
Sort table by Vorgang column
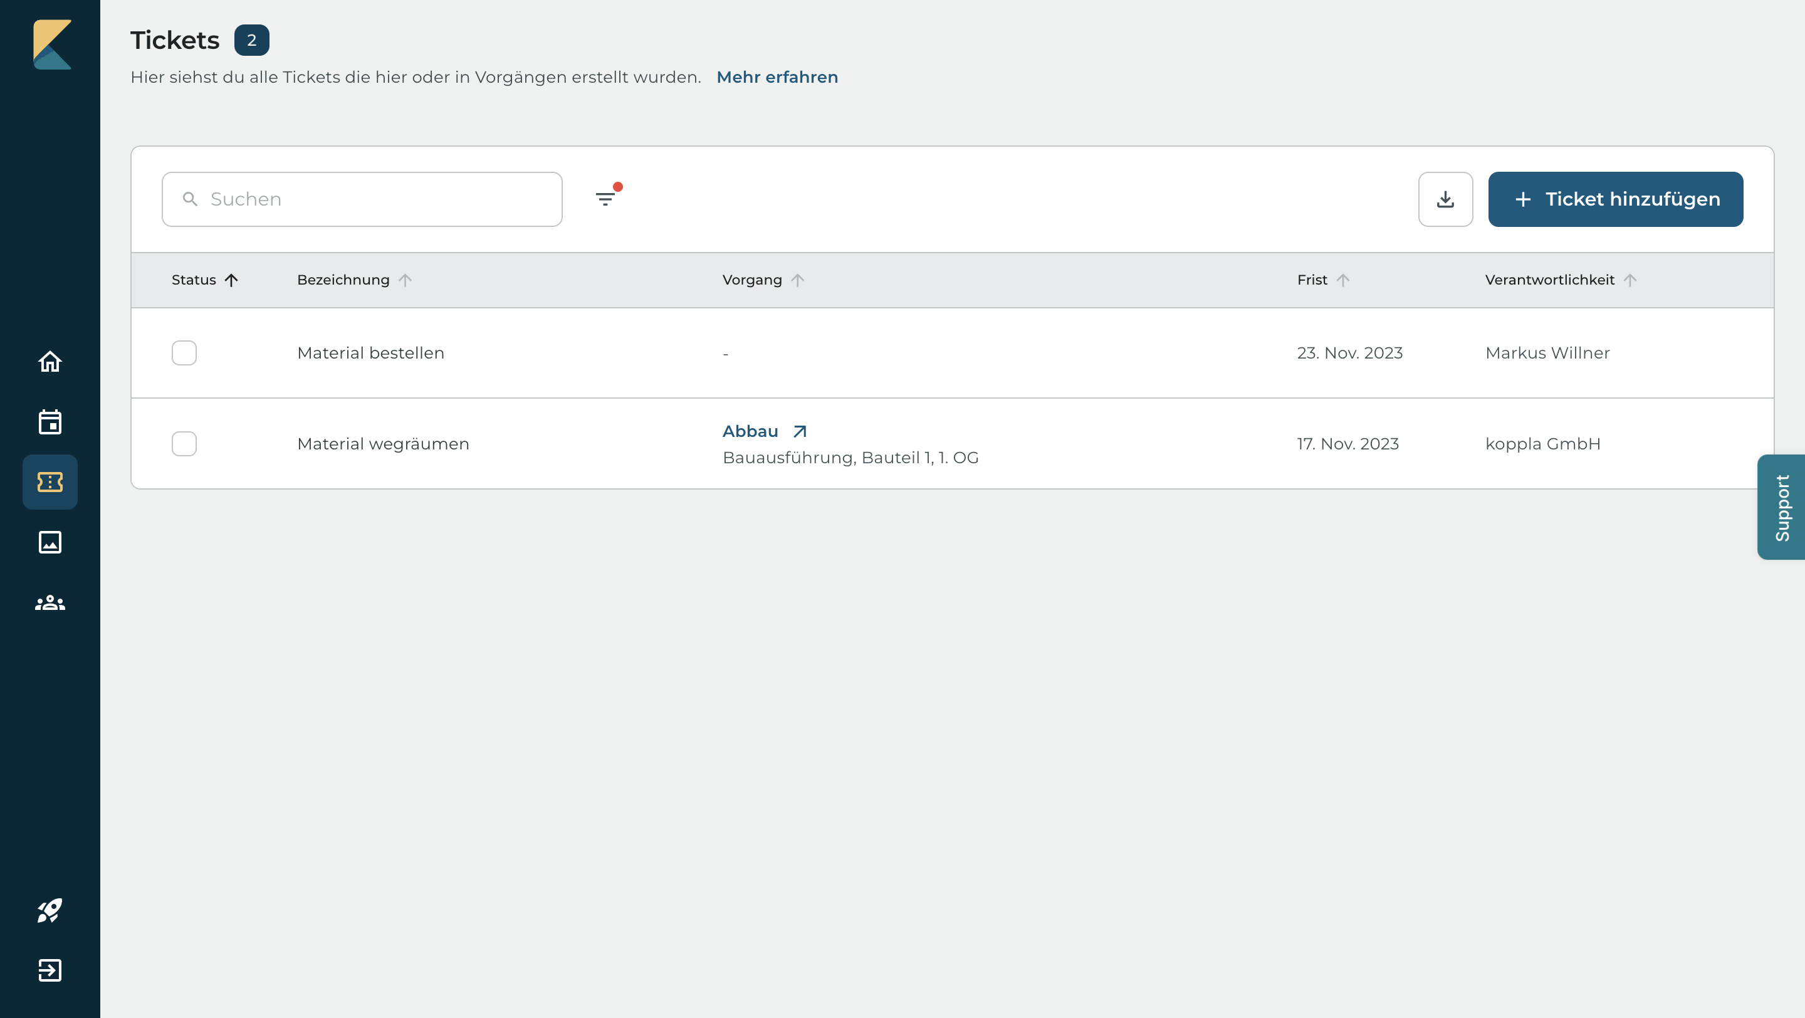click(764, 280)
